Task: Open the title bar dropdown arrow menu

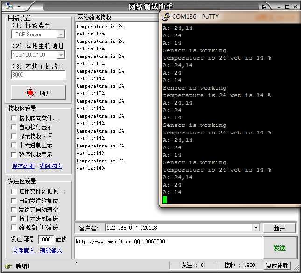Action: (19, 7)
